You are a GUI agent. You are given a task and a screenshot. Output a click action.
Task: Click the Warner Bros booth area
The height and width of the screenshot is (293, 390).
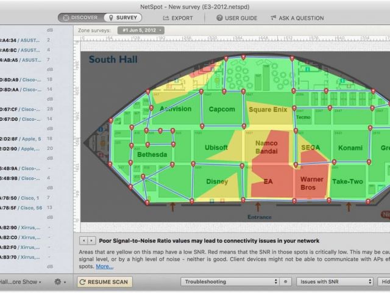(311, 183)
